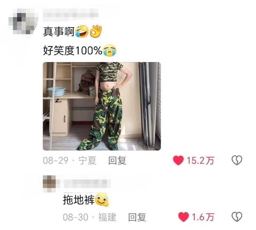Screen dimensions: 256x230
Task: Like the comment with 15.2万 likes
Action: coord(178,161)
